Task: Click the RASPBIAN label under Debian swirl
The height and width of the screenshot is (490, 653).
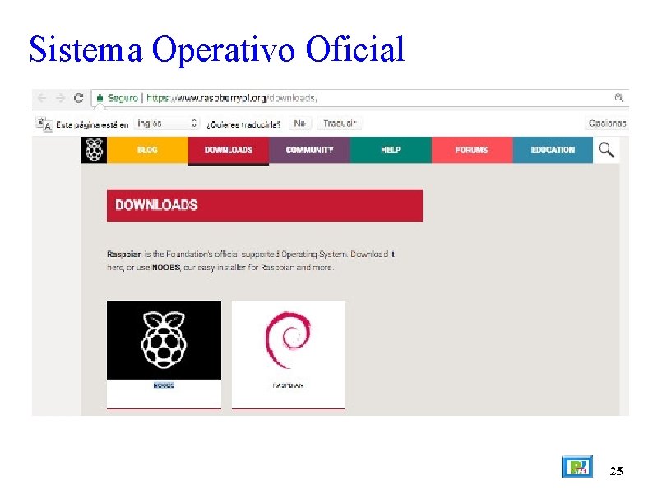Action: pyautogui.click(x=288, y=385)
